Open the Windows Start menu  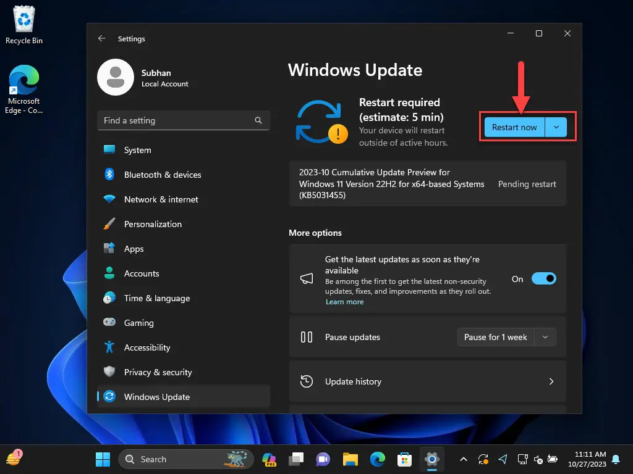(x=103, y=459)
